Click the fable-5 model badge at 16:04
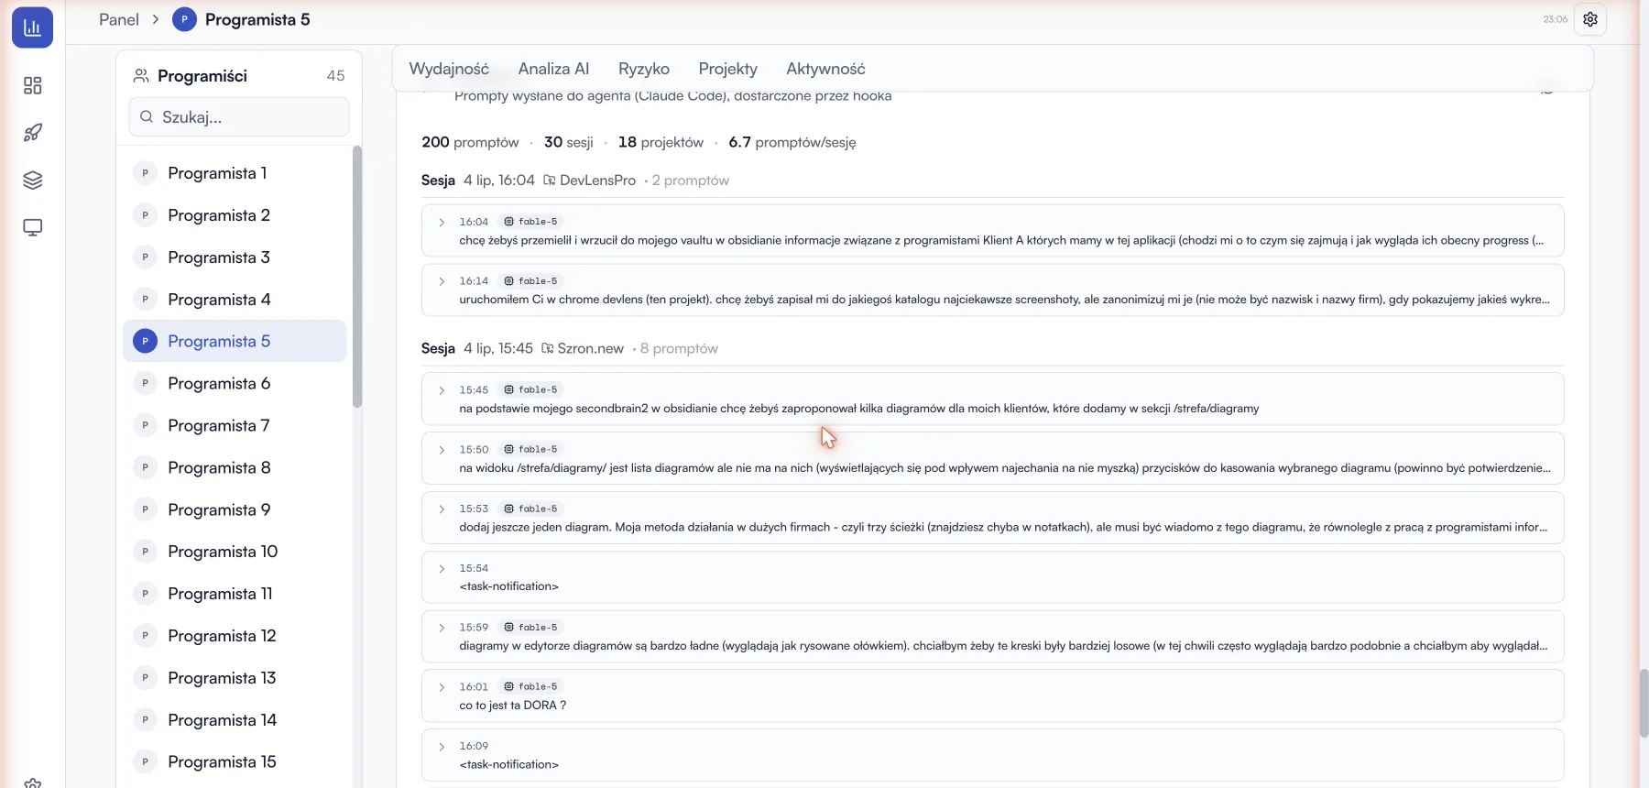Image resolution: width=1649 pixels, height=788 pixels. coord(530,222)
